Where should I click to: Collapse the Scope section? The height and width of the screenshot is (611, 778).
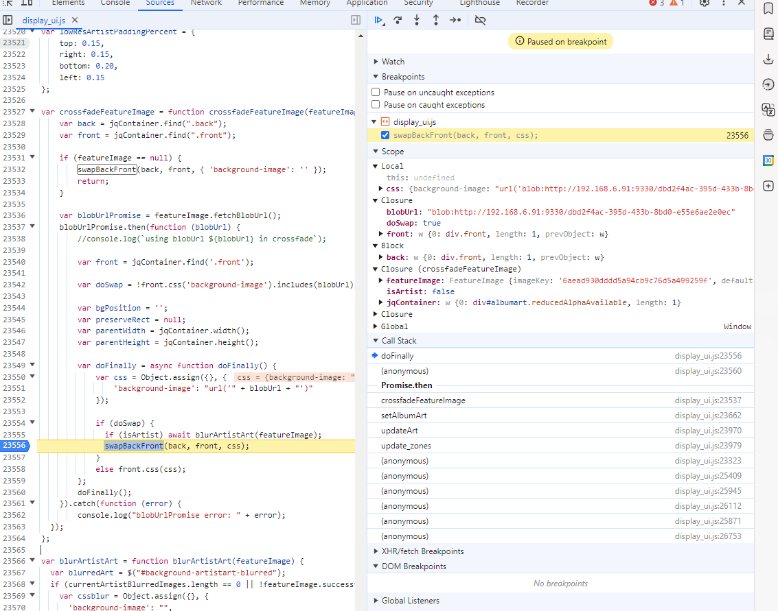376,152
